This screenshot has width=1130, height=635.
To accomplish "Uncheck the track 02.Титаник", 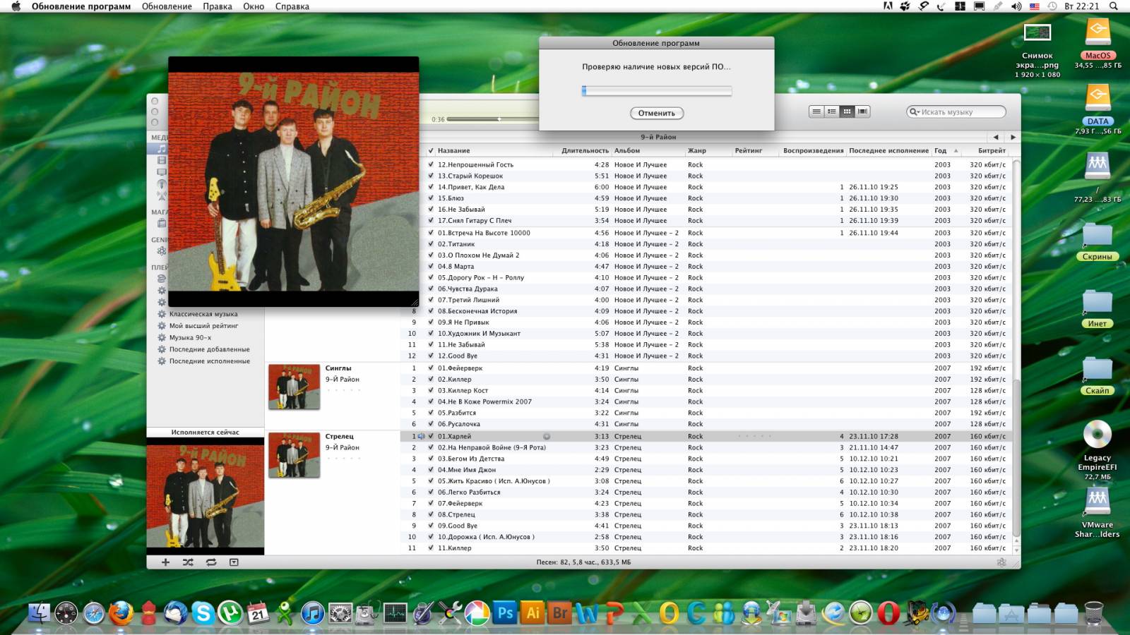I will (x=431, y=244).
